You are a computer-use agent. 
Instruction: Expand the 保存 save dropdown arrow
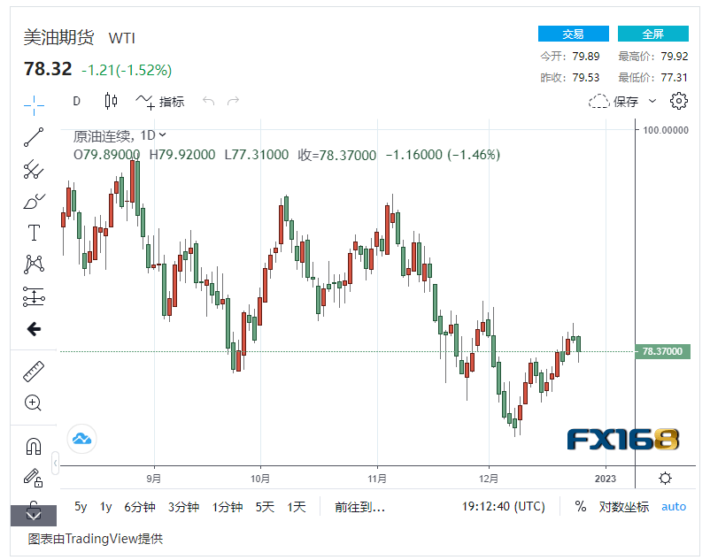[x=652, y=101]
